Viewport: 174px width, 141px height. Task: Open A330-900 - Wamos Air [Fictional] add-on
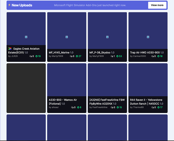pyautogui.click(x=63, y=102)
